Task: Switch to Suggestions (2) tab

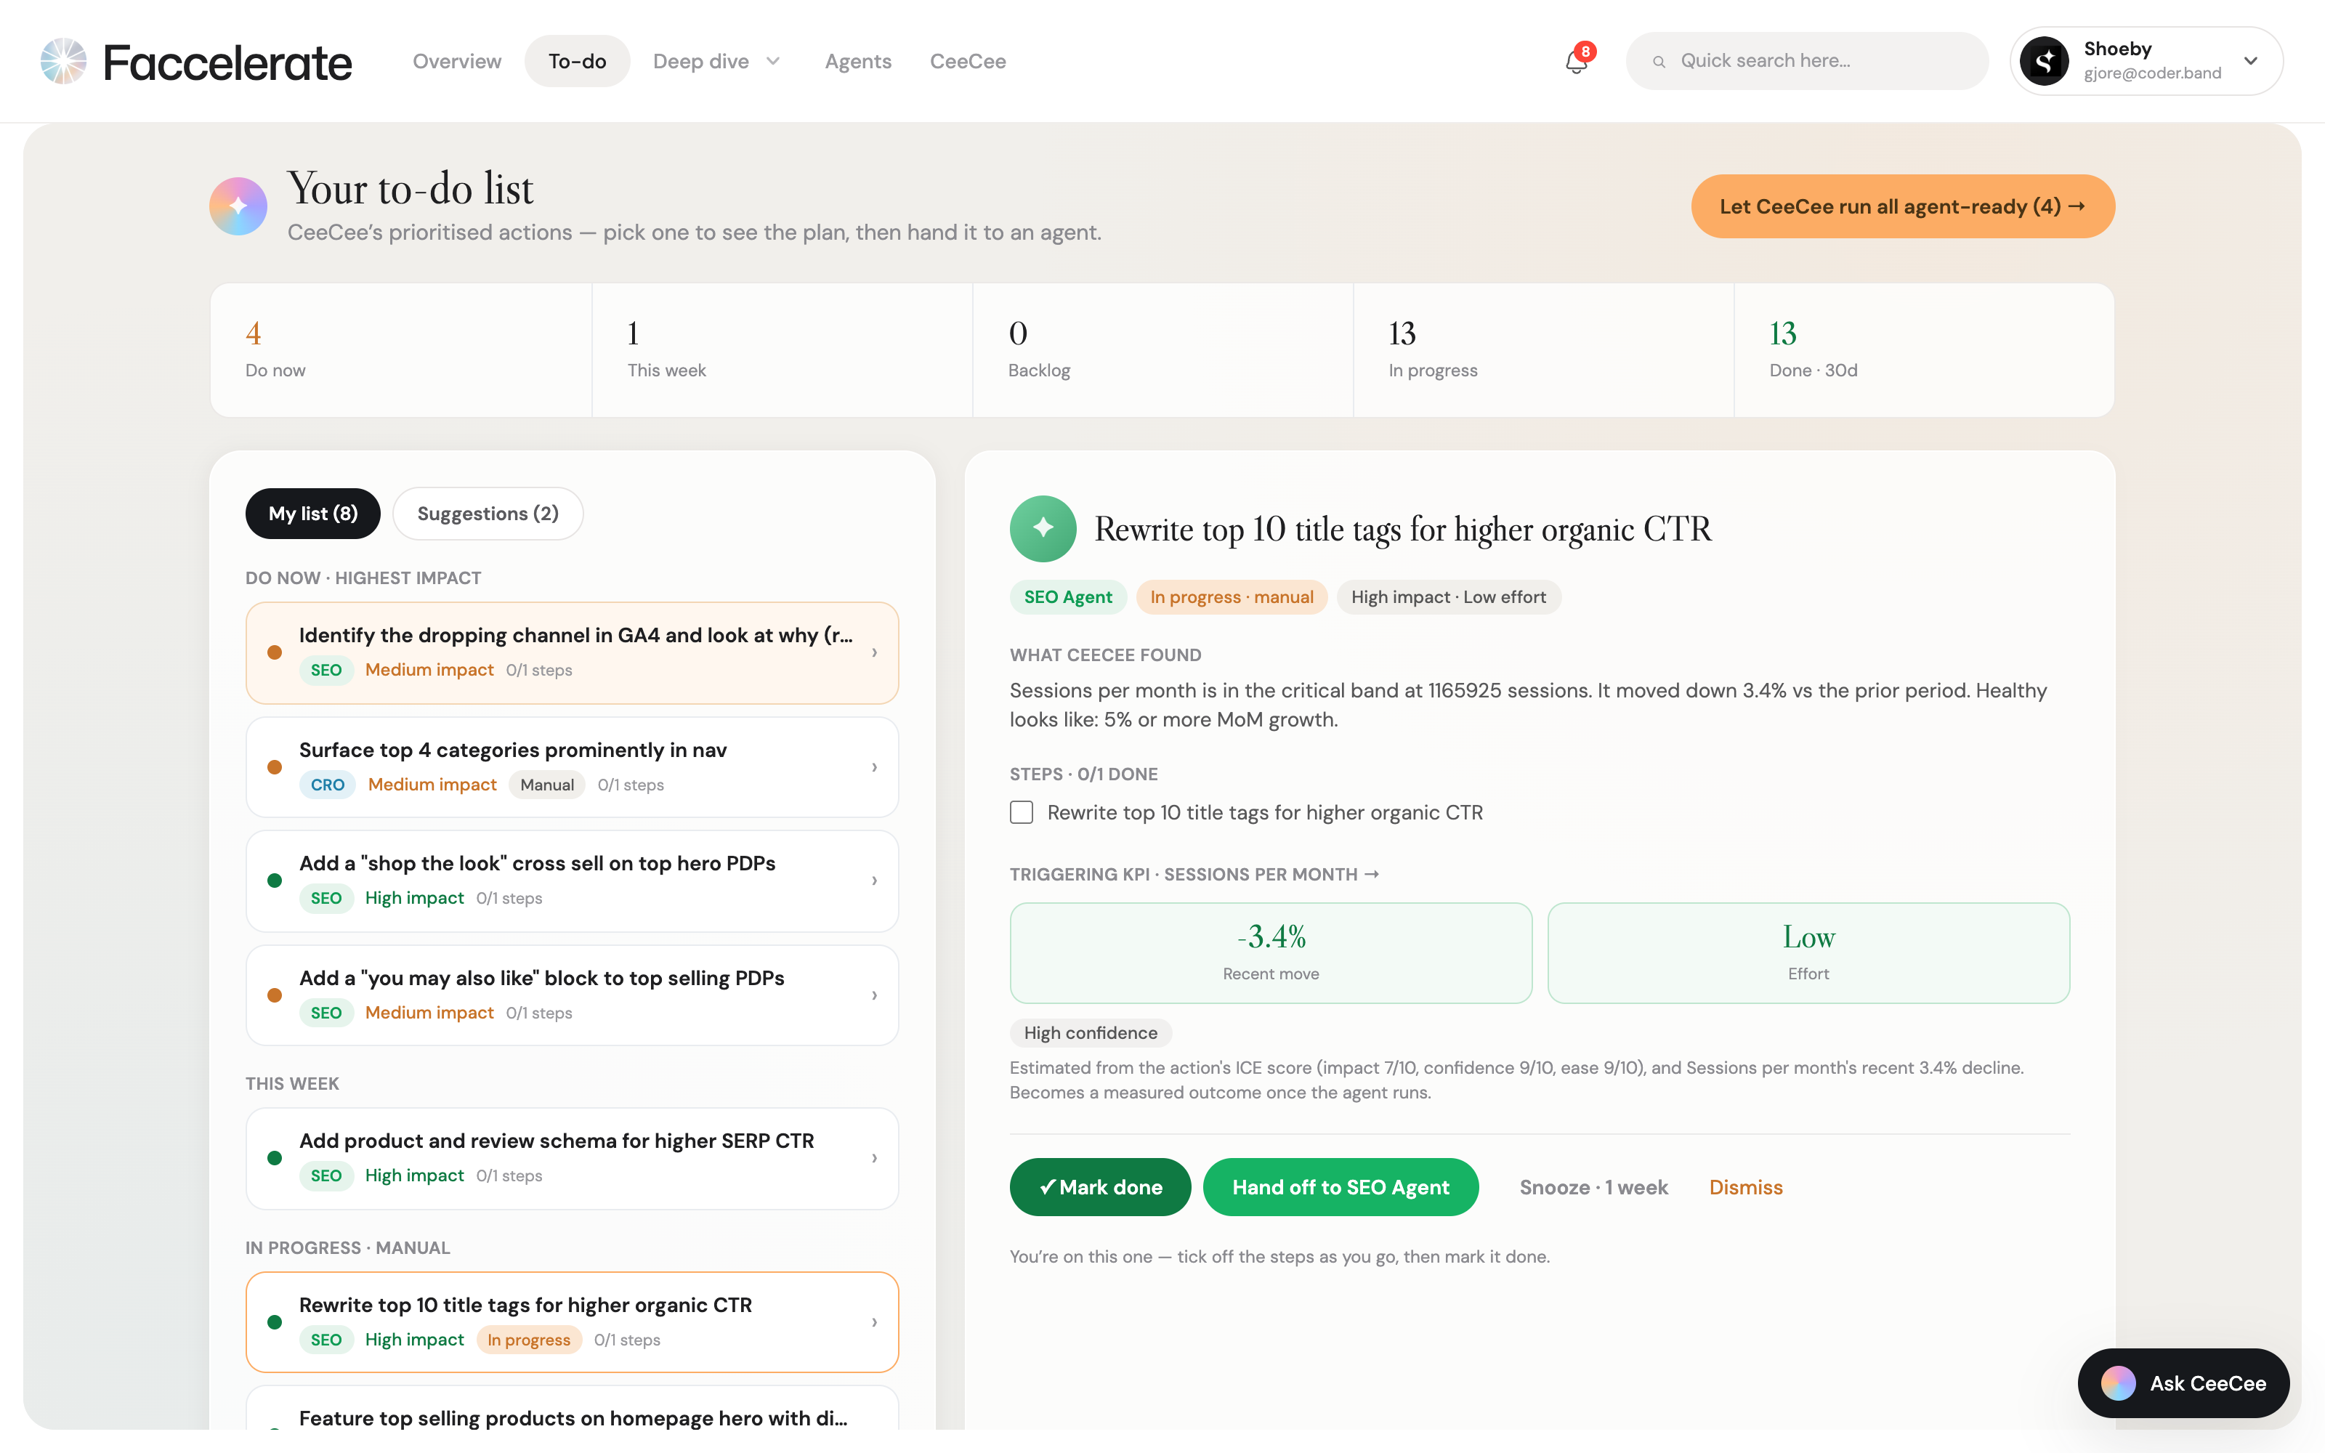Action: pyautogui.click(x=488, y=513)
